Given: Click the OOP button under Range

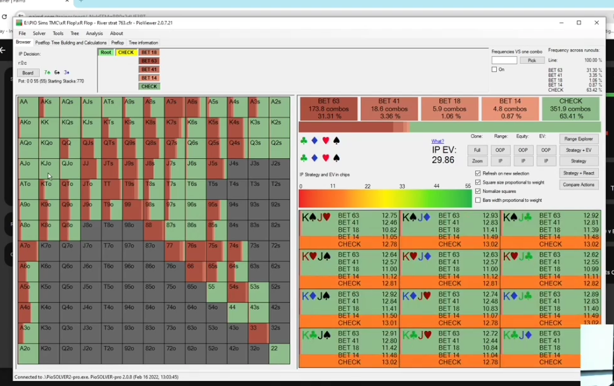Looking at the screenshot, I should point(500,150).
